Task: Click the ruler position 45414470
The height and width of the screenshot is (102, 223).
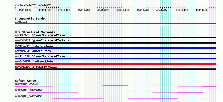Action: [x=201, y=10]
